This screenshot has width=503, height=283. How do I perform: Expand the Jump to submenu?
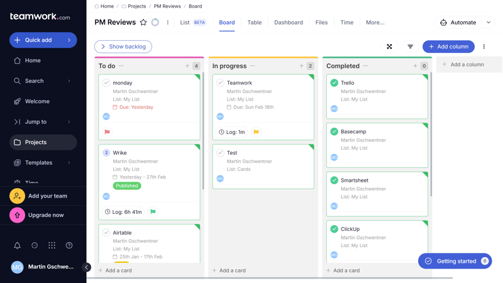[x=69, y=122]
